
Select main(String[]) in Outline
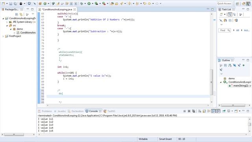pyautogui.click(x=242, y=86)
